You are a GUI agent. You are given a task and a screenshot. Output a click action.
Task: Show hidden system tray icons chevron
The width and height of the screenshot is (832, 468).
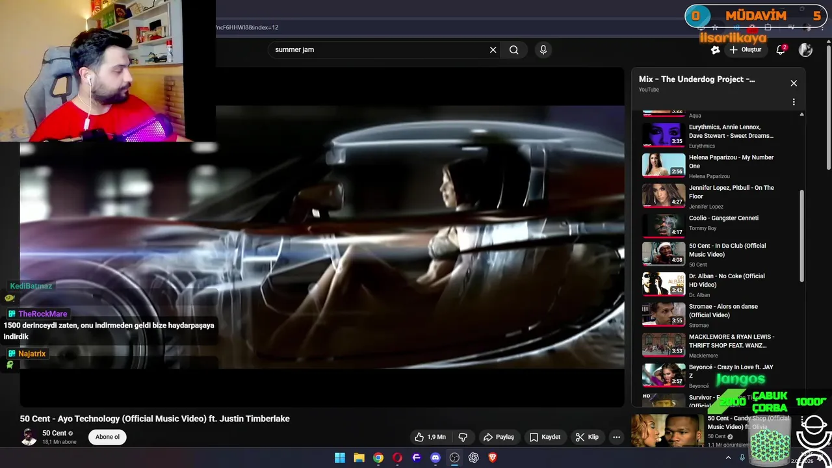coord(728,458)
